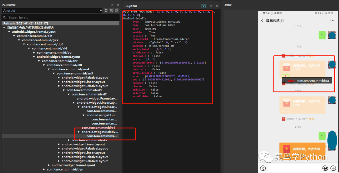Click the 'type : android.widget.TextView' log line
Viewport: 339px width, 173px height.
coord(156,22)
